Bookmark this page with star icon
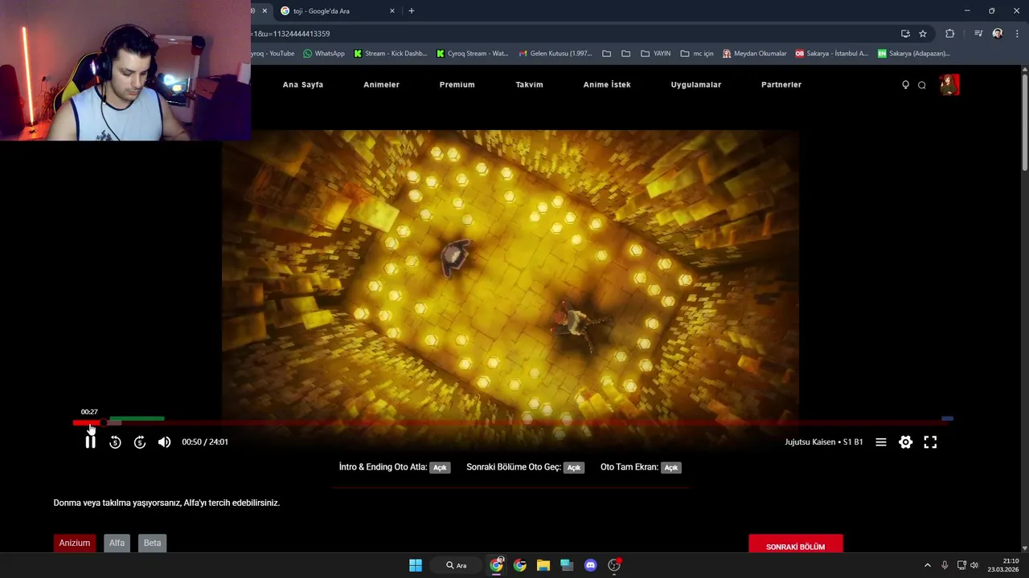This screenshot has height=578, width=1029. pos(923,34)
